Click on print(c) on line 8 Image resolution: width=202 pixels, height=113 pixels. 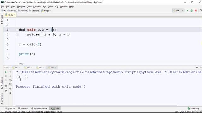(x=27, y=54)
